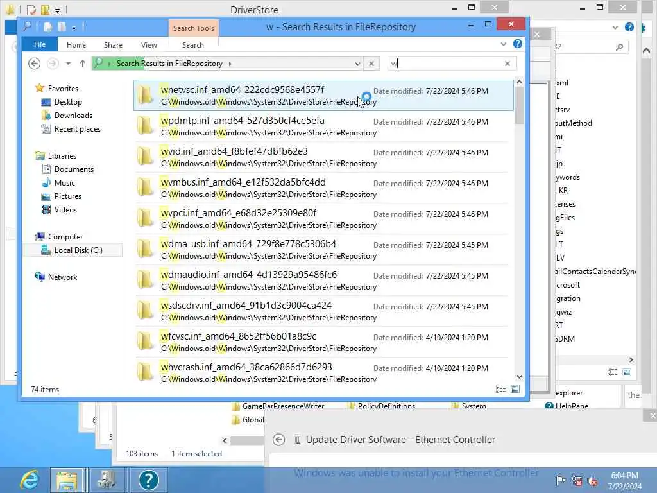The width and height of the screenshot is (657, 493).
Task: Expand the ribbon with the chevron
Action: [503, 44]
